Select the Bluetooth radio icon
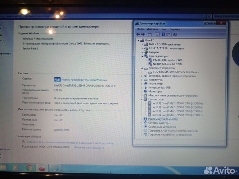The image size is (239, 179). tap(145, 119)
